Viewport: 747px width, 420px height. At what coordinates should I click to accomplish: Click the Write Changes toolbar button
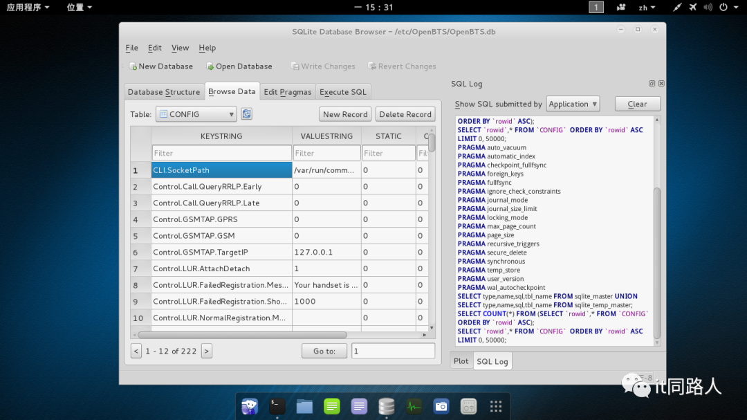pos(323,66)
